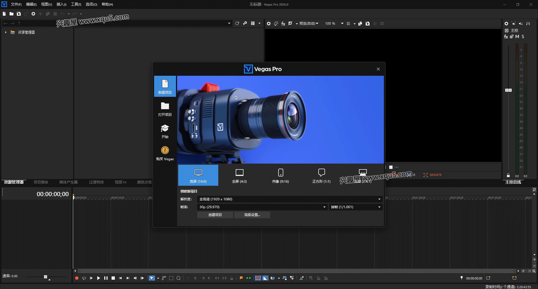
Task: Open the explorer address path dropdown
Action: (x=229, y=23)
